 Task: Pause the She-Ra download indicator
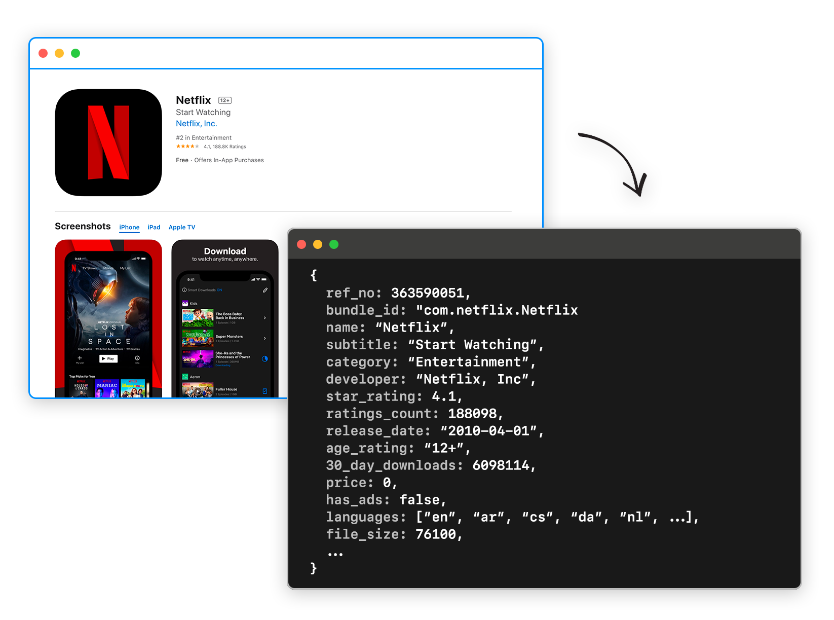click(x=265, y=358)
